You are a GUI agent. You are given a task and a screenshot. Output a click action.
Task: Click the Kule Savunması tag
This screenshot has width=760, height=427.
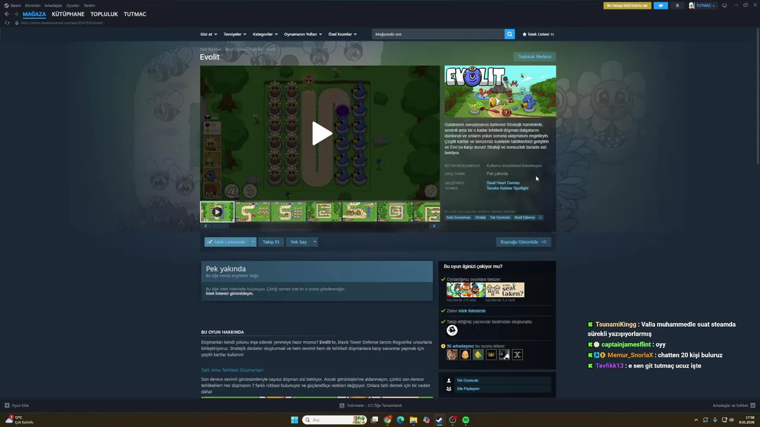pyautogui.click(x=458, y=218)
